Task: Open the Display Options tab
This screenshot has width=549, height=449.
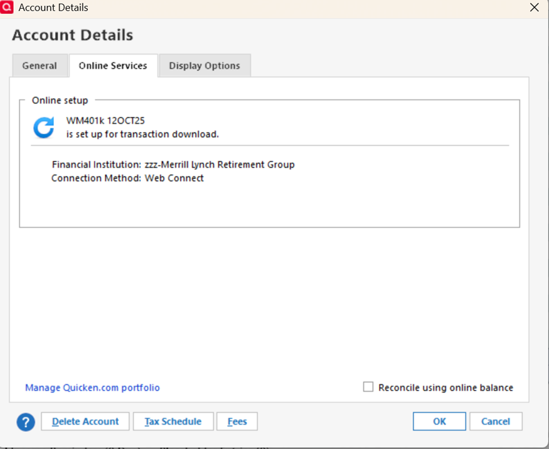Action: 205,65
